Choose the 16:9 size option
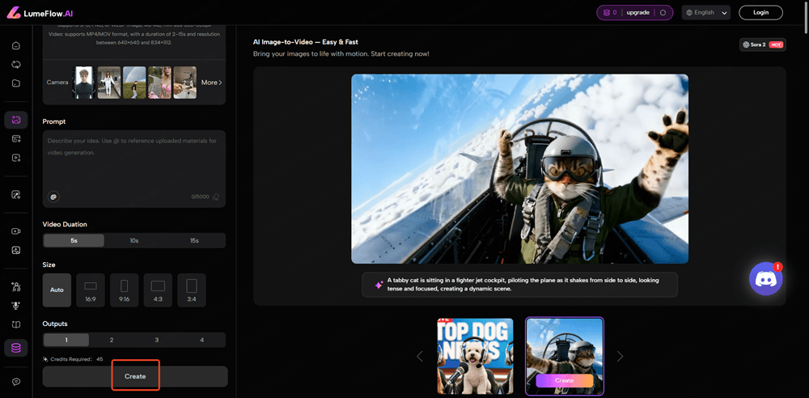Image resolution: width=809 pixels, height=398 pixels. tap(91, 290)
